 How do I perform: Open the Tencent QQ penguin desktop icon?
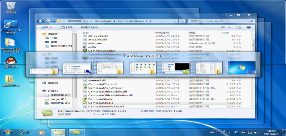[x=11, y=61]
